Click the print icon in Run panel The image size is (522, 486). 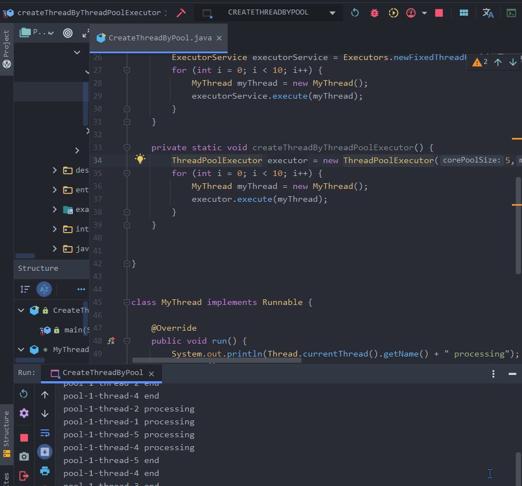click(x=45, y=471)
